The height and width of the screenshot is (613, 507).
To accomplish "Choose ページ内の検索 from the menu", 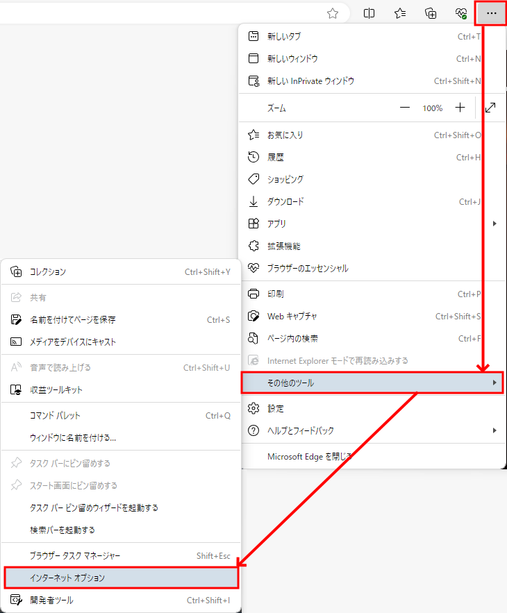I will (x=372, y=338).
